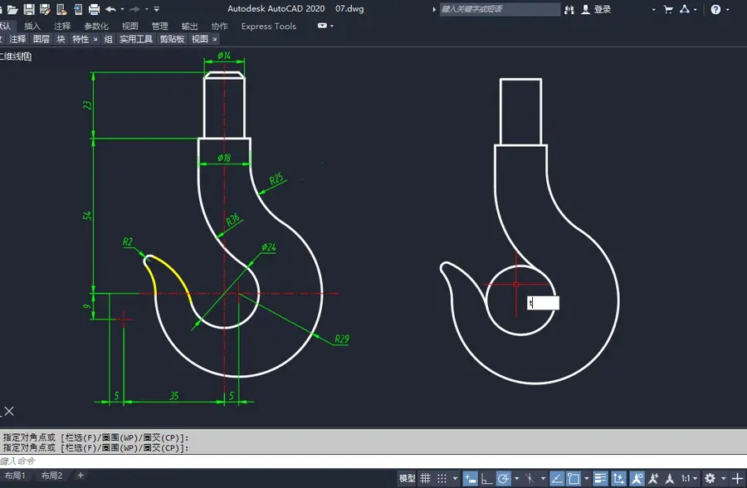747x488 pixels.
Task: Select the Express Tools ribbon tab
Action: pos(269,27)
